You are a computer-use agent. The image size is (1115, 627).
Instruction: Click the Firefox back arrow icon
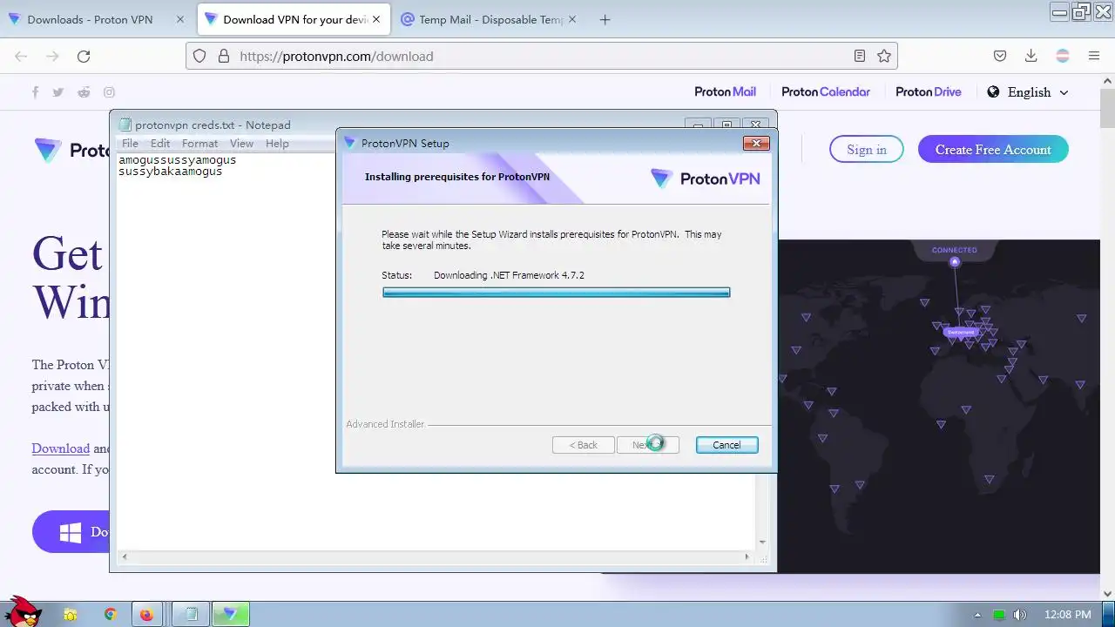[x=21, y=56]
